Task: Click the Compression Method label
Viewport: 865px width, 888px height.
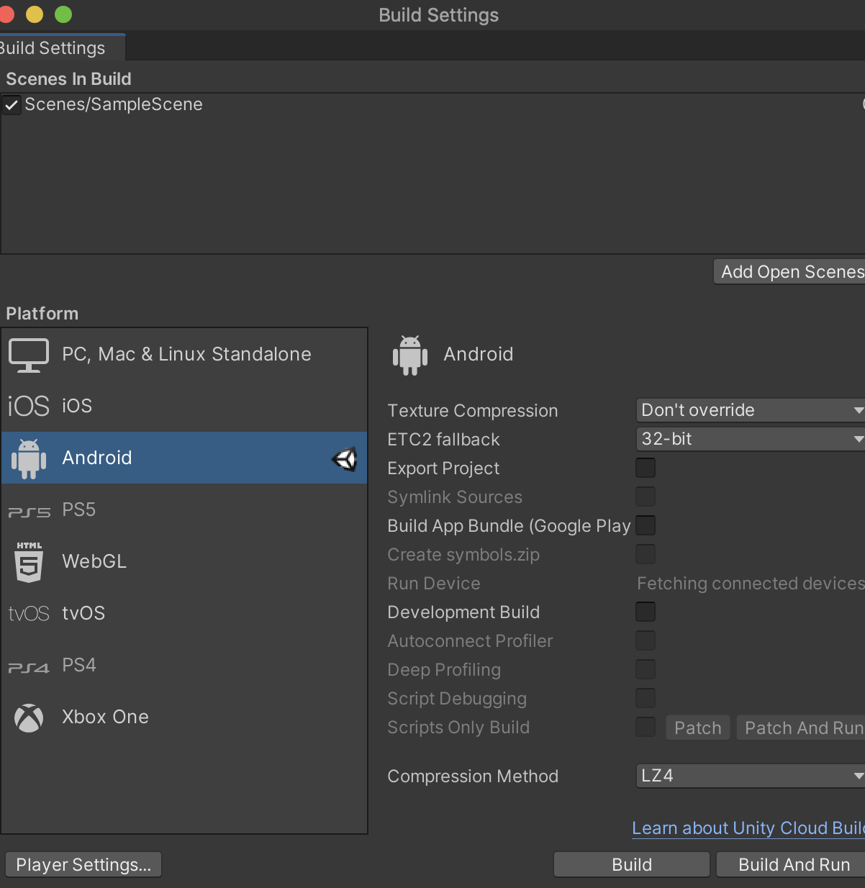Action: pyautogui.click(x=473, y=776)
